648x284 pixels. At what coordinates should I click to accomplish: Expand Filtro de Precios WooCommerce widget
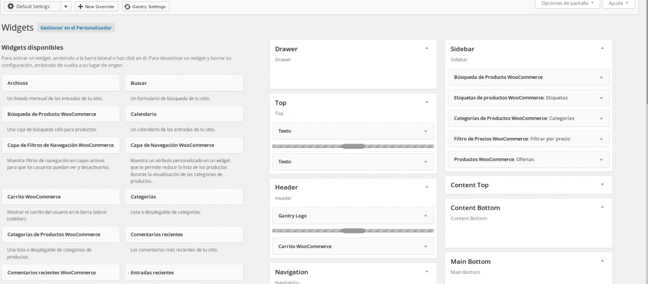(601, 139)
